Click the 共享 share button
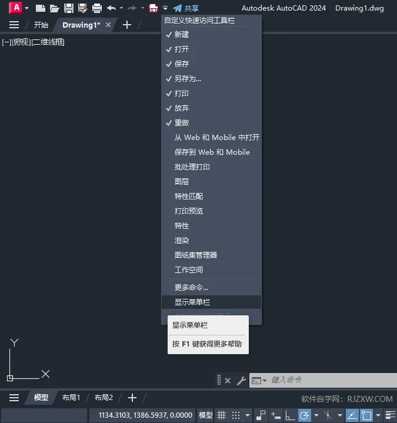The width and height of the screenshot is (397, 423). 186,8
